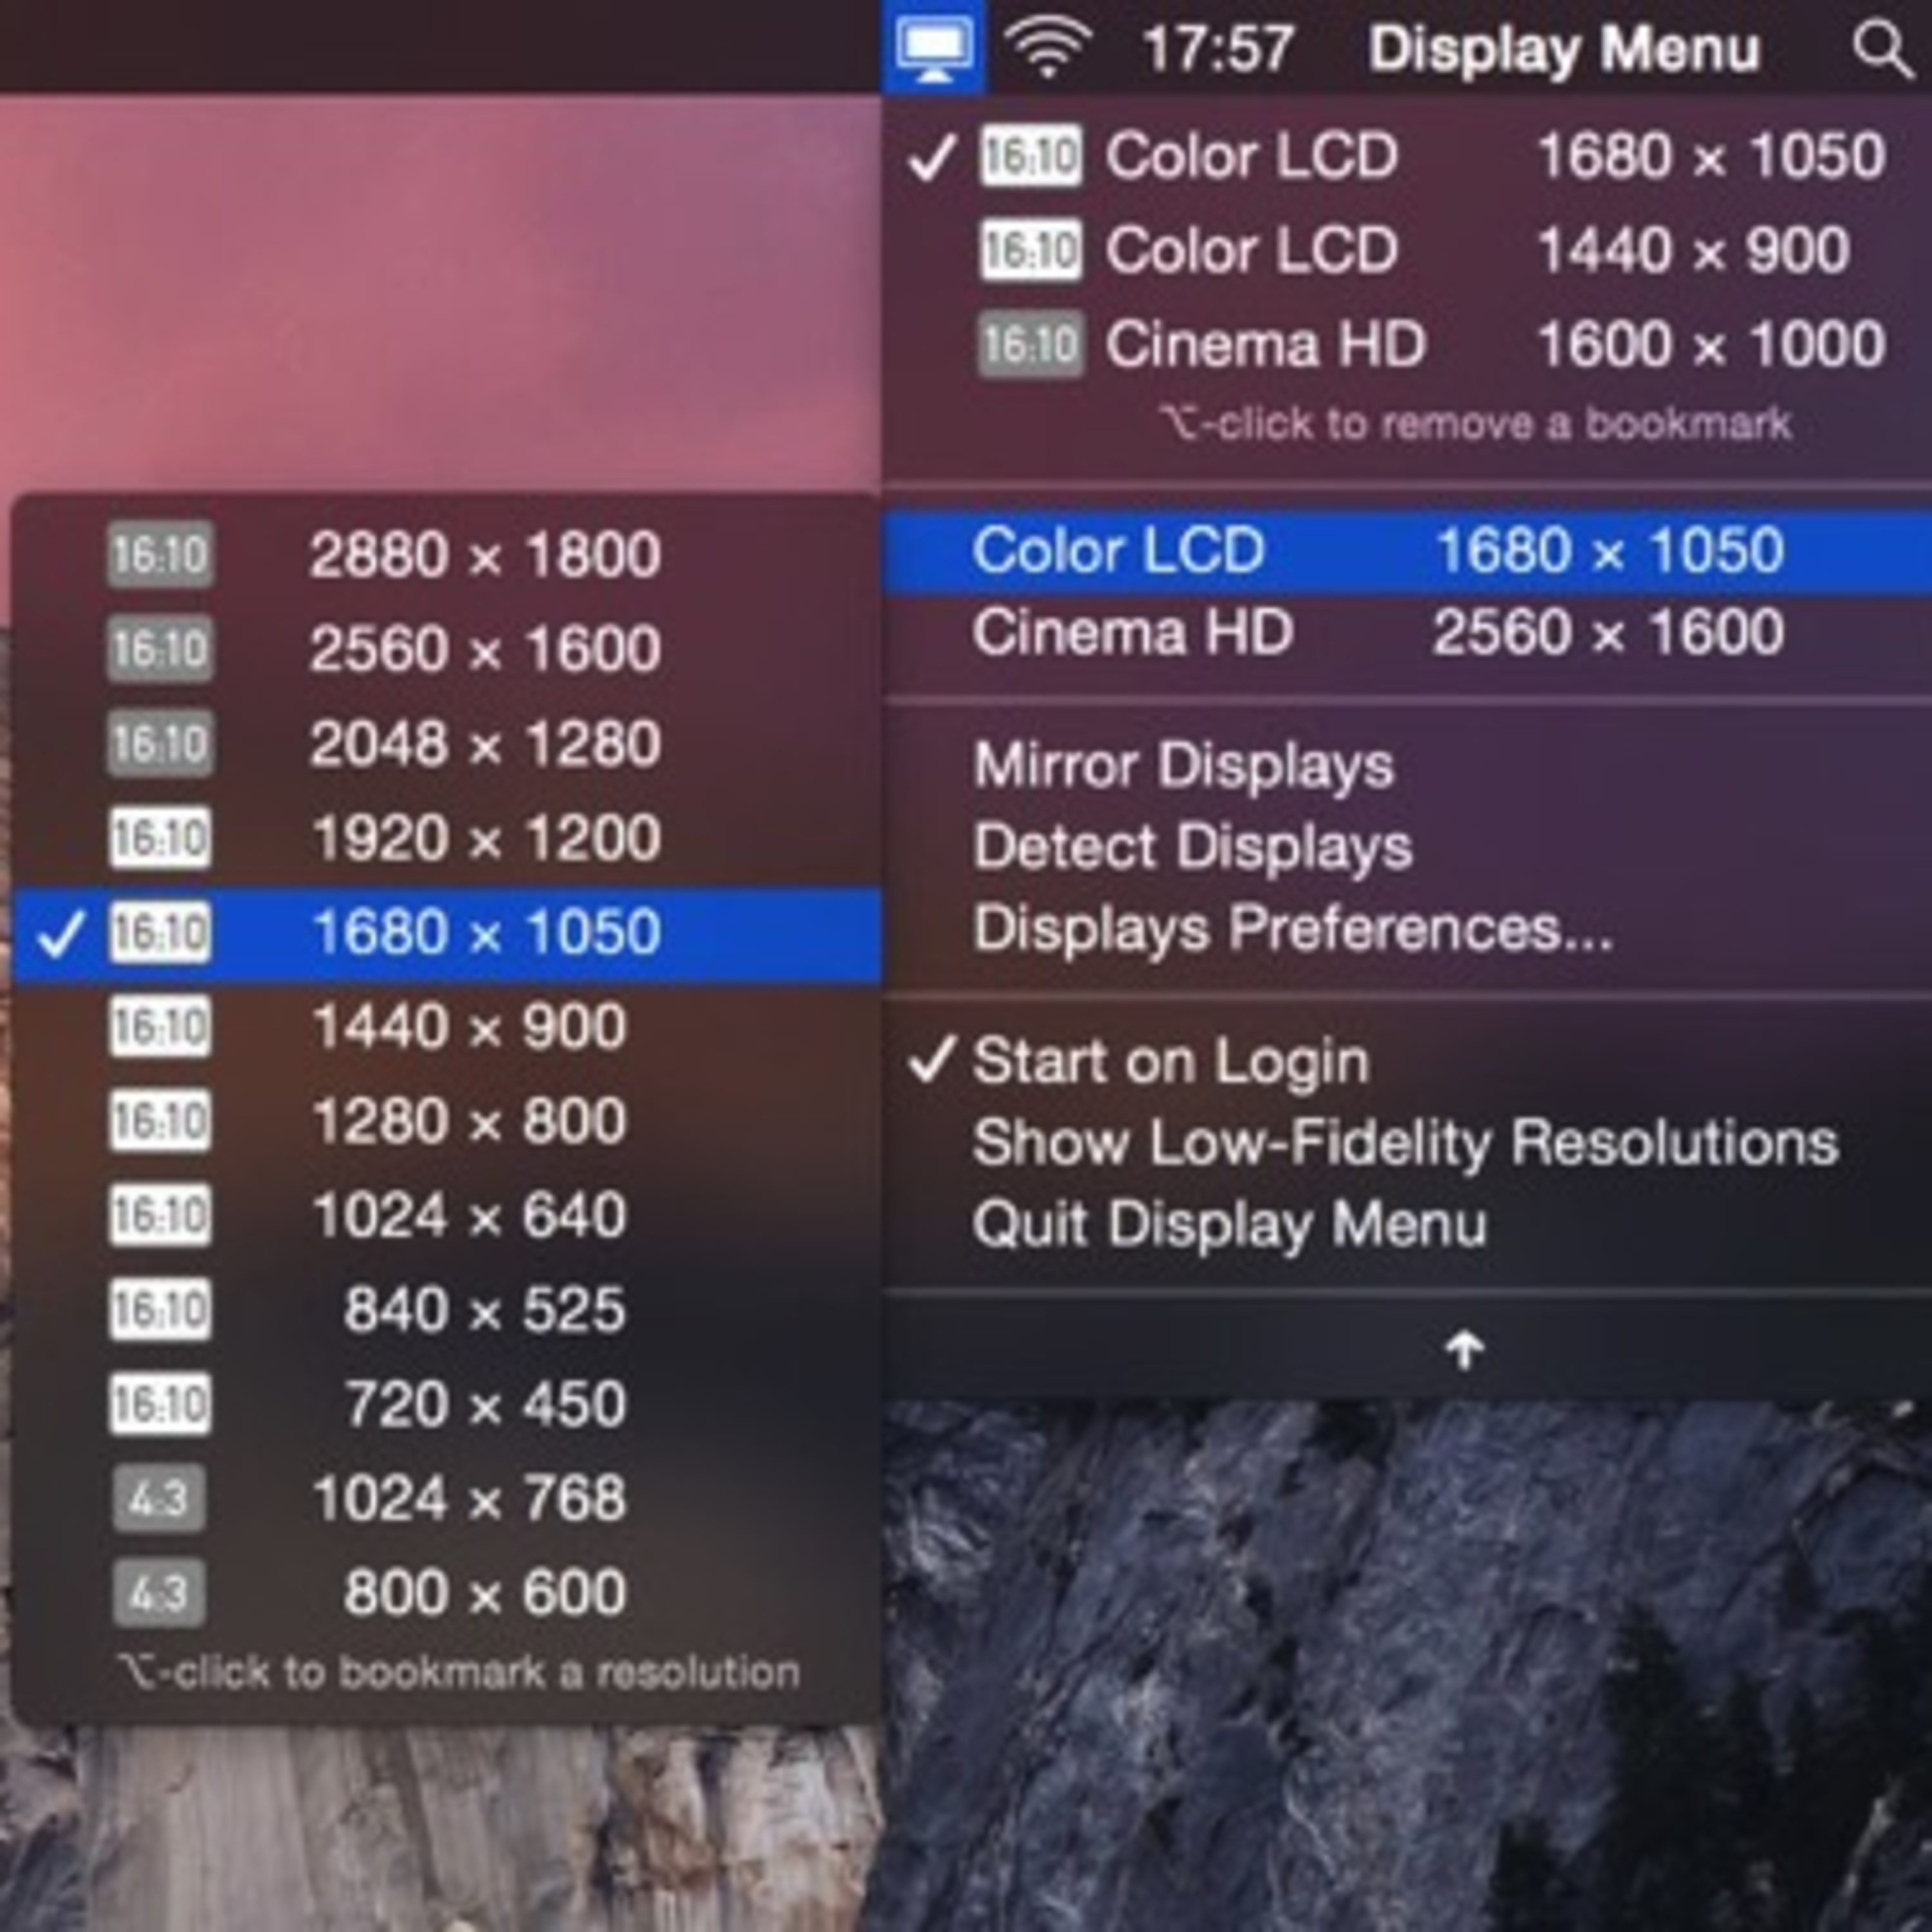Click 4:3 icon beside 1024 × 768
The height and width of the screenshot is (1932, 1932).
(x=160, y=1499)
